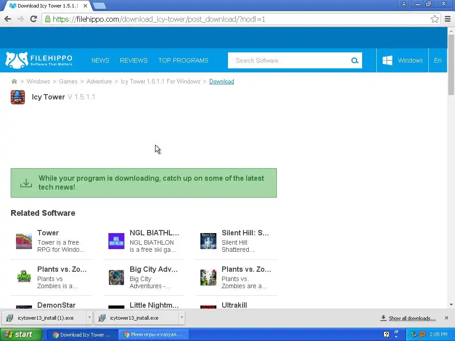This screenshot has height=341, width=455.
Task: Open the REVIEWS menu item
Action: click(133, 60)
